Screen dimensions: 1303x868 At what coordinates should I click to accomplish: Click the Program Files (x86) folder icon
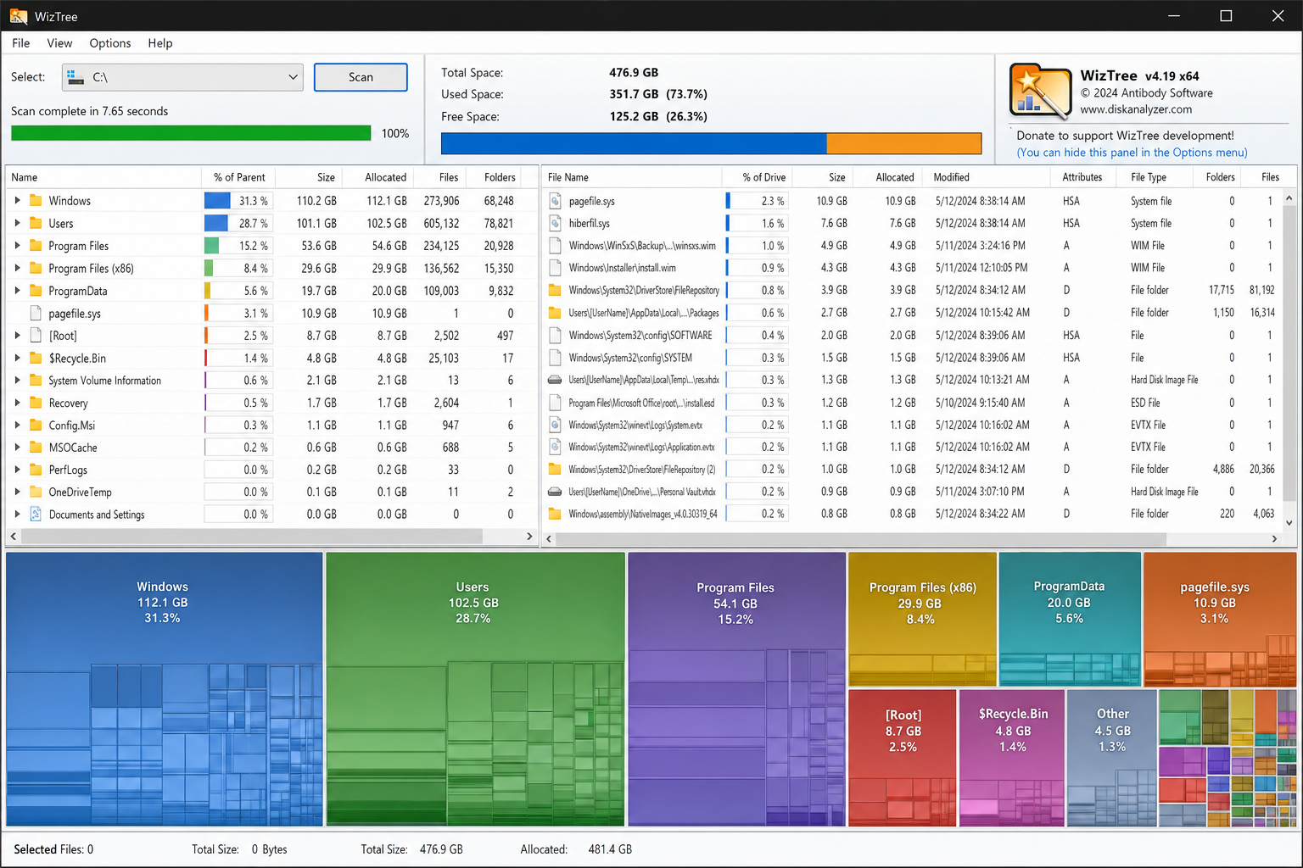36,268
